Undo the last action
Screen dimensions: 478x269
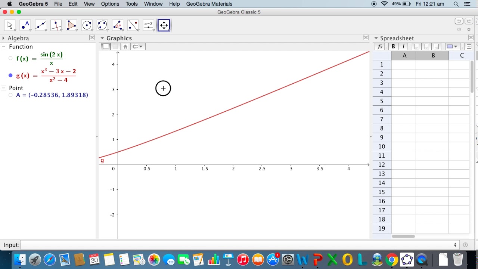coord(459,21)
